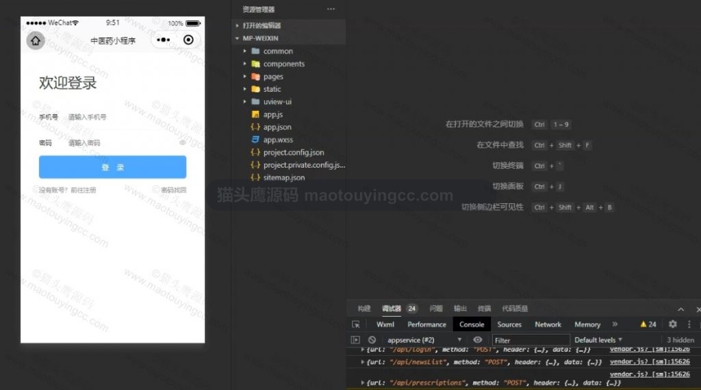Select the uview-ui folder icon
The width and height of the screenshot is (701, 390).
coord(256,101)
